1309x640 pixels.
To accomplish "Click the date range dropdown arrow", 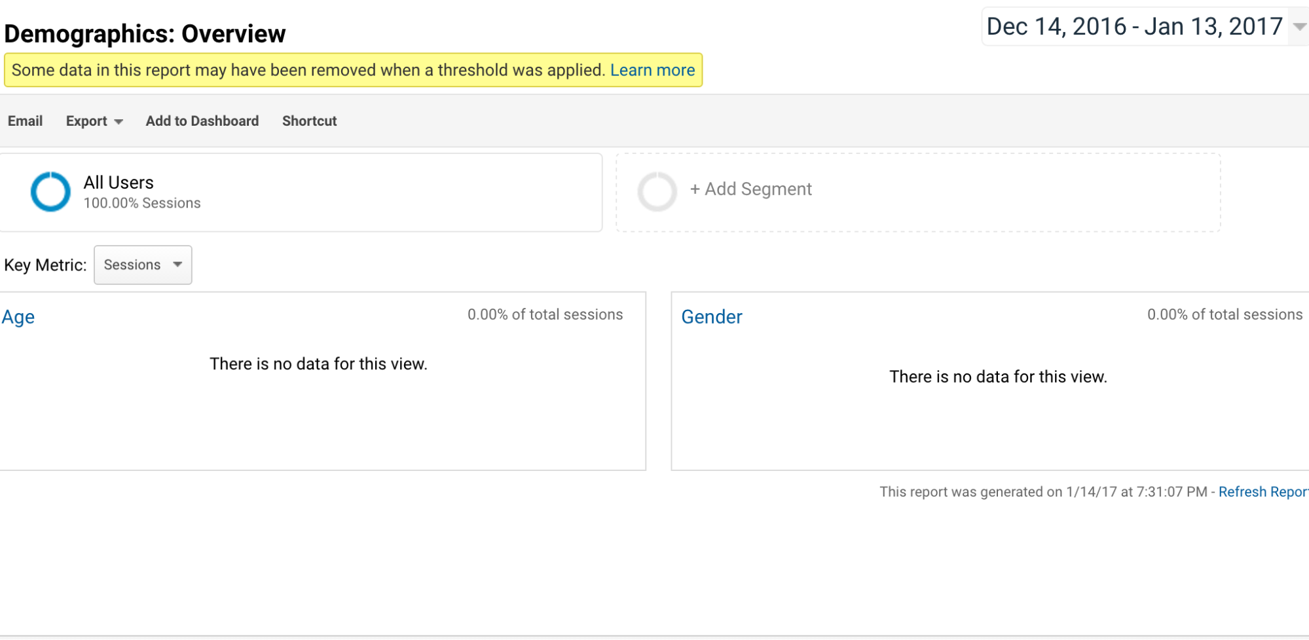I will 1299,27.
